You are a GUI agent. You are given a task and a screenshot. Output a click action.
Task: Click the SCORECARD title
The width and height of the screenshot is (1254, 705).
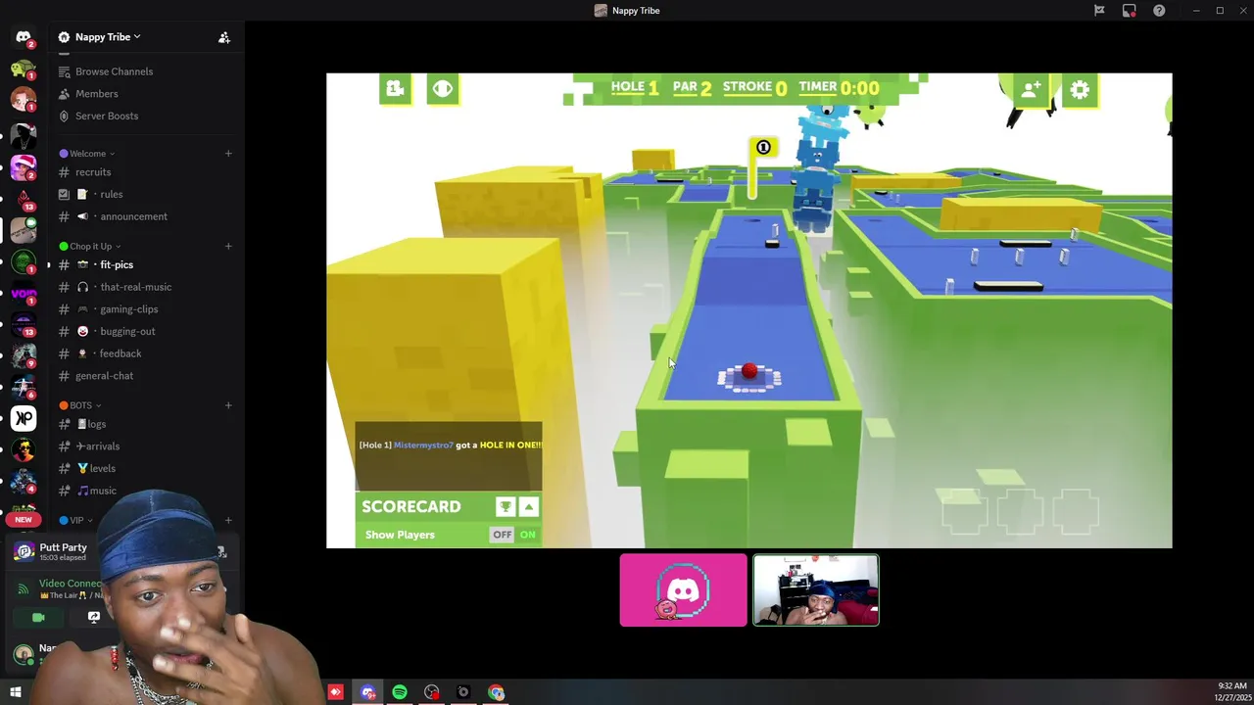point(410,506)
